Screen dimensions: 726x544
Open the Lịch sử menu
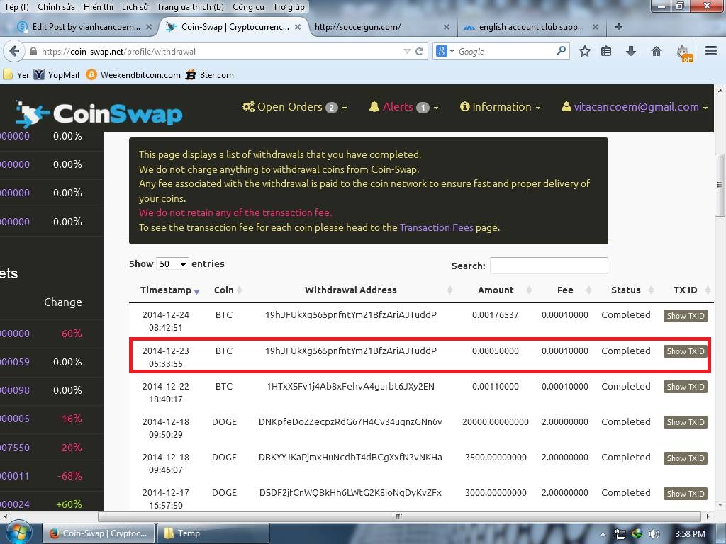pyautogui.click(x=135, y=7)
